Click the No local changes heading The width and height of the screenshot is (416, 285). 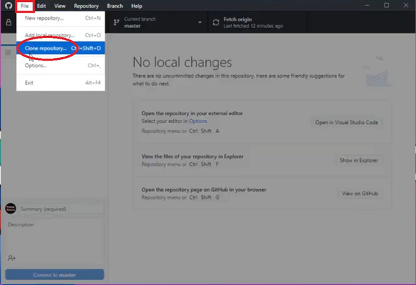182,63
